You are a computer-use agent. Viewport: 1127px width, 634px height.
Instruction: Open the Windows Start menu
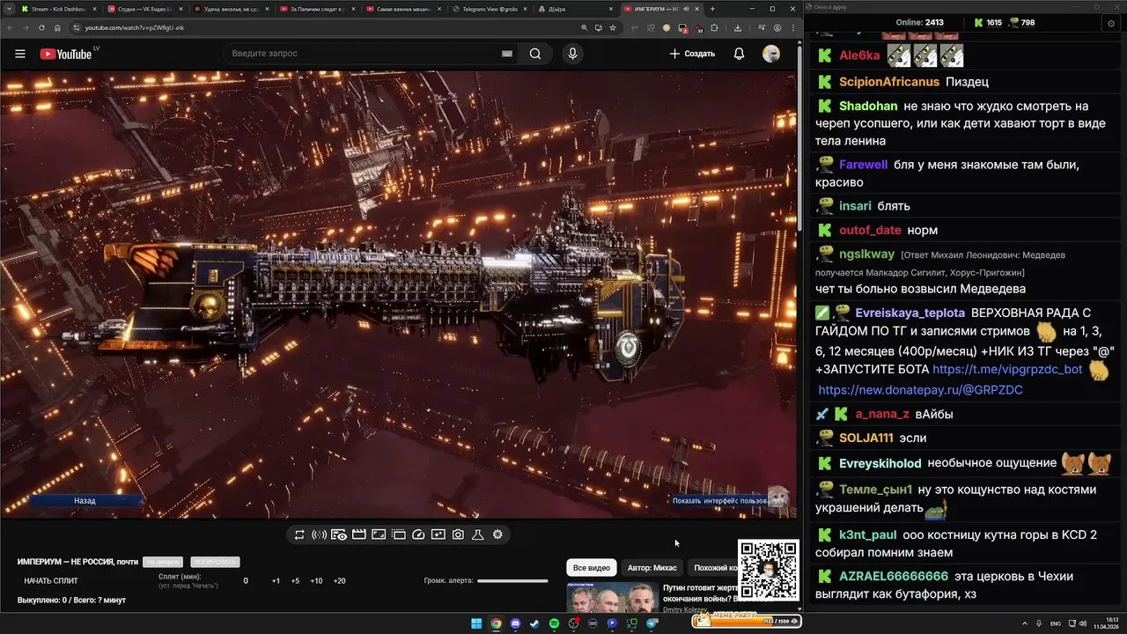tap(476, 623)
